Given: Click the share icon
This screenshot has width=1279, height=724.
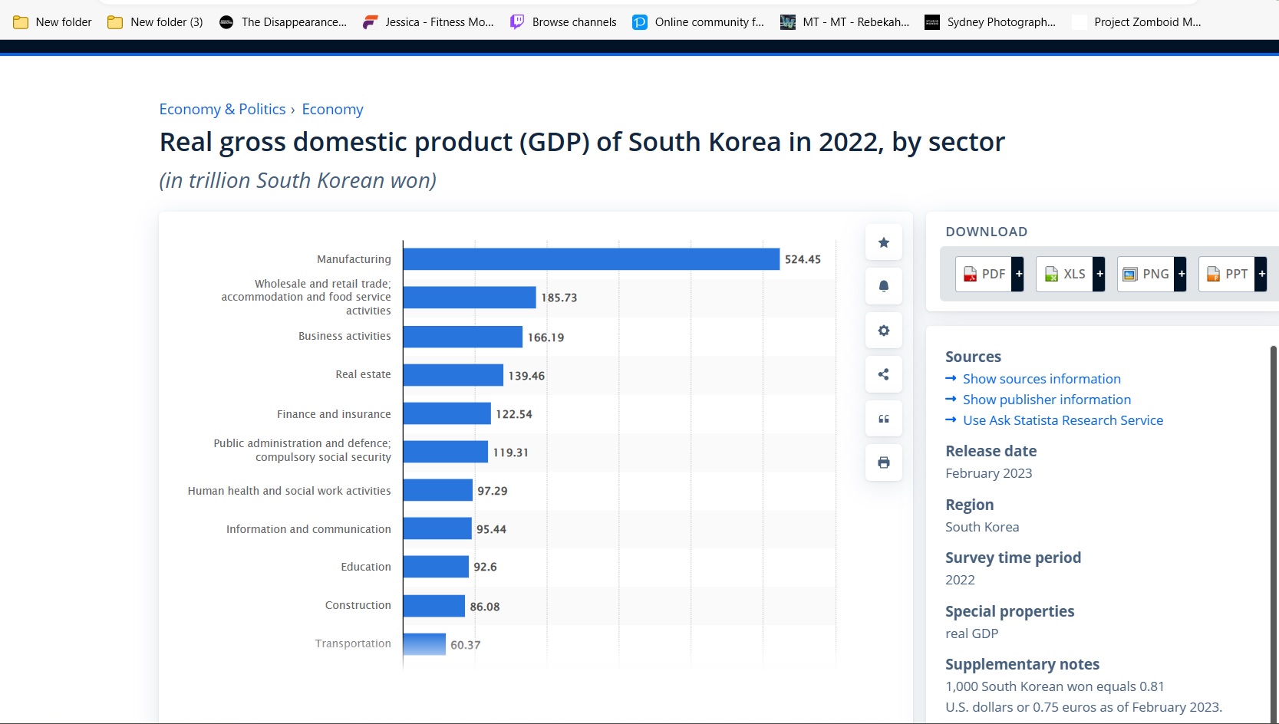Looking at the screenshot, I should click(883, 374).
